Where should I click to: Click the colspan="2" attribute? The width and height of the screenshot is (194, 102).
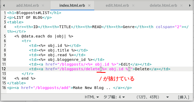click(169, 27)
